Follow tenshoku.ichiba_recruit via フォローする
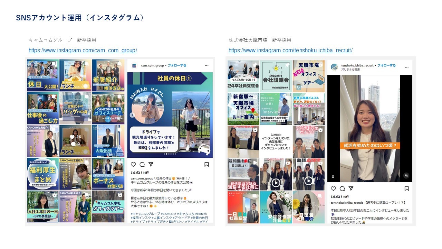Screen dimensions: 442x249 [386, 65]
